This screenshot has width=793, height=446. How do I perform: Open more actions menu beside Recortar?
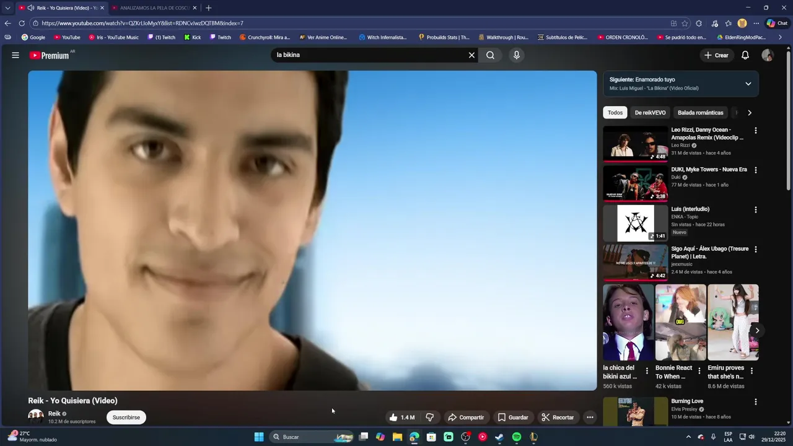tap(590, 418)
